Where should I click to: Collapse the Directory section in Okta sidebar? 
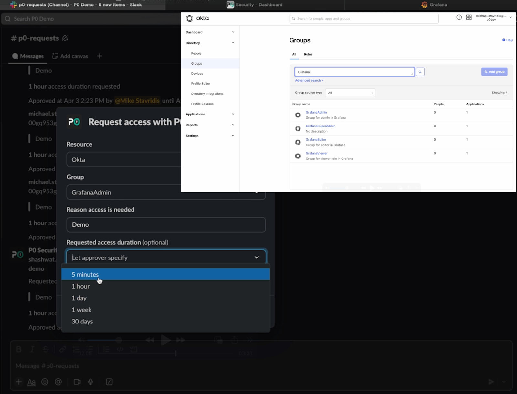coord(233,43)
